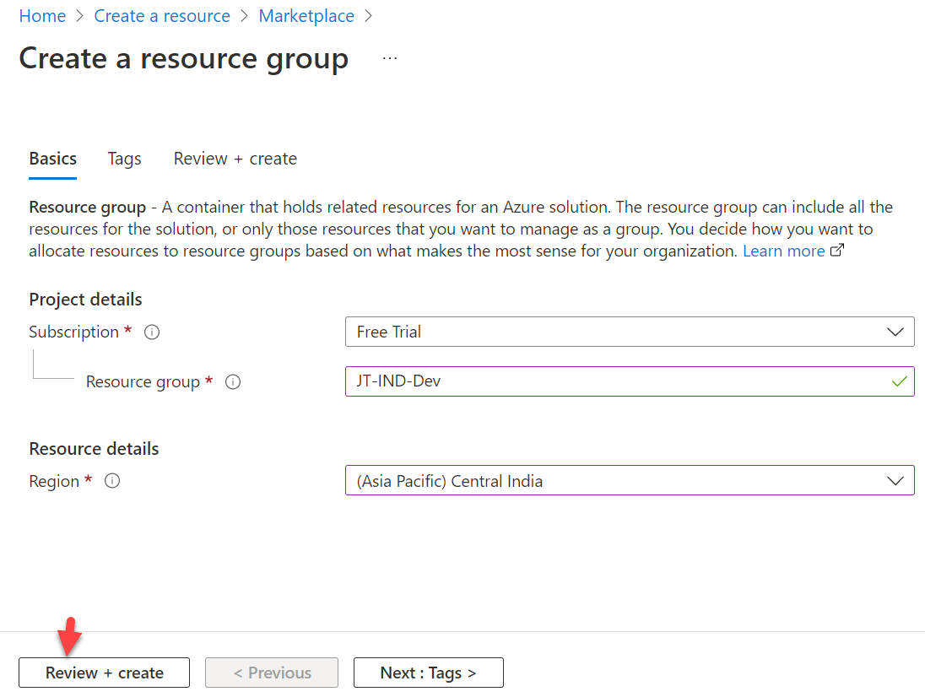Click the Next : Tags button
Image resolution: width=925 pixels, height=697 pixels.
tap(428, 673)
